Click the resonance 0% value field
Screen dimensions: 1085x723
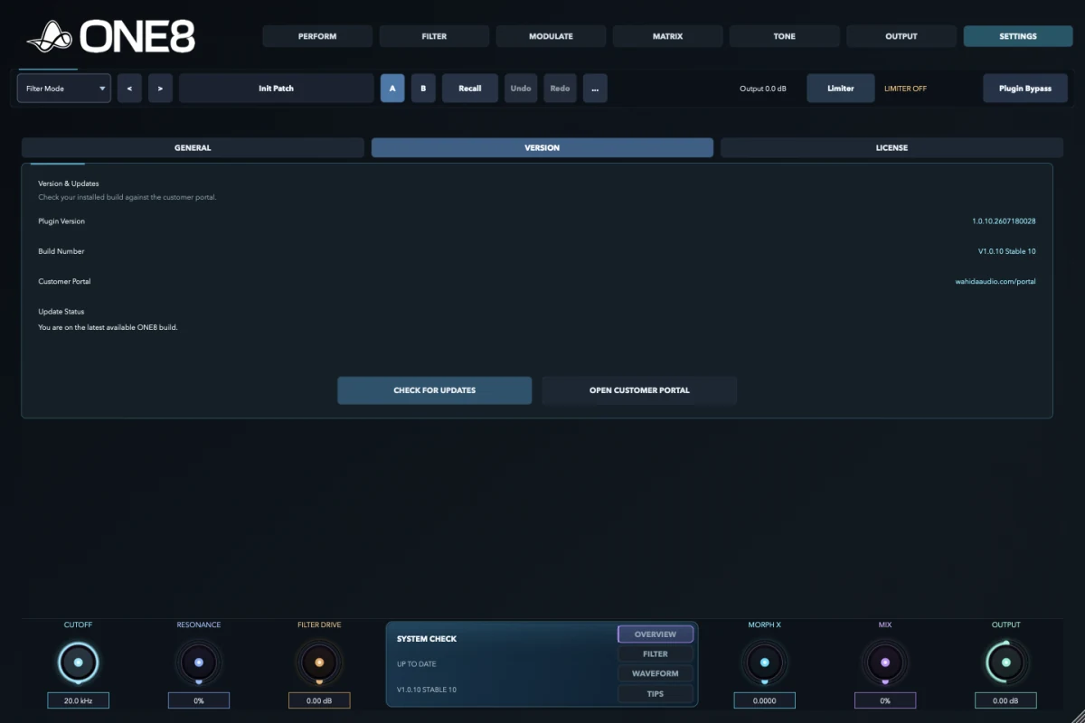point(199,700)
